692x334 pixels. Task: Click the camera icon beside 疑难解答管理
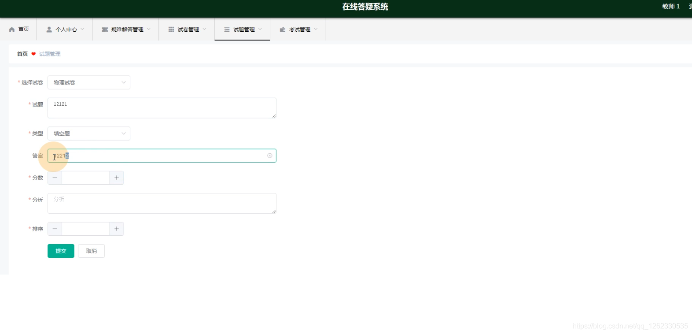[105, 30]
